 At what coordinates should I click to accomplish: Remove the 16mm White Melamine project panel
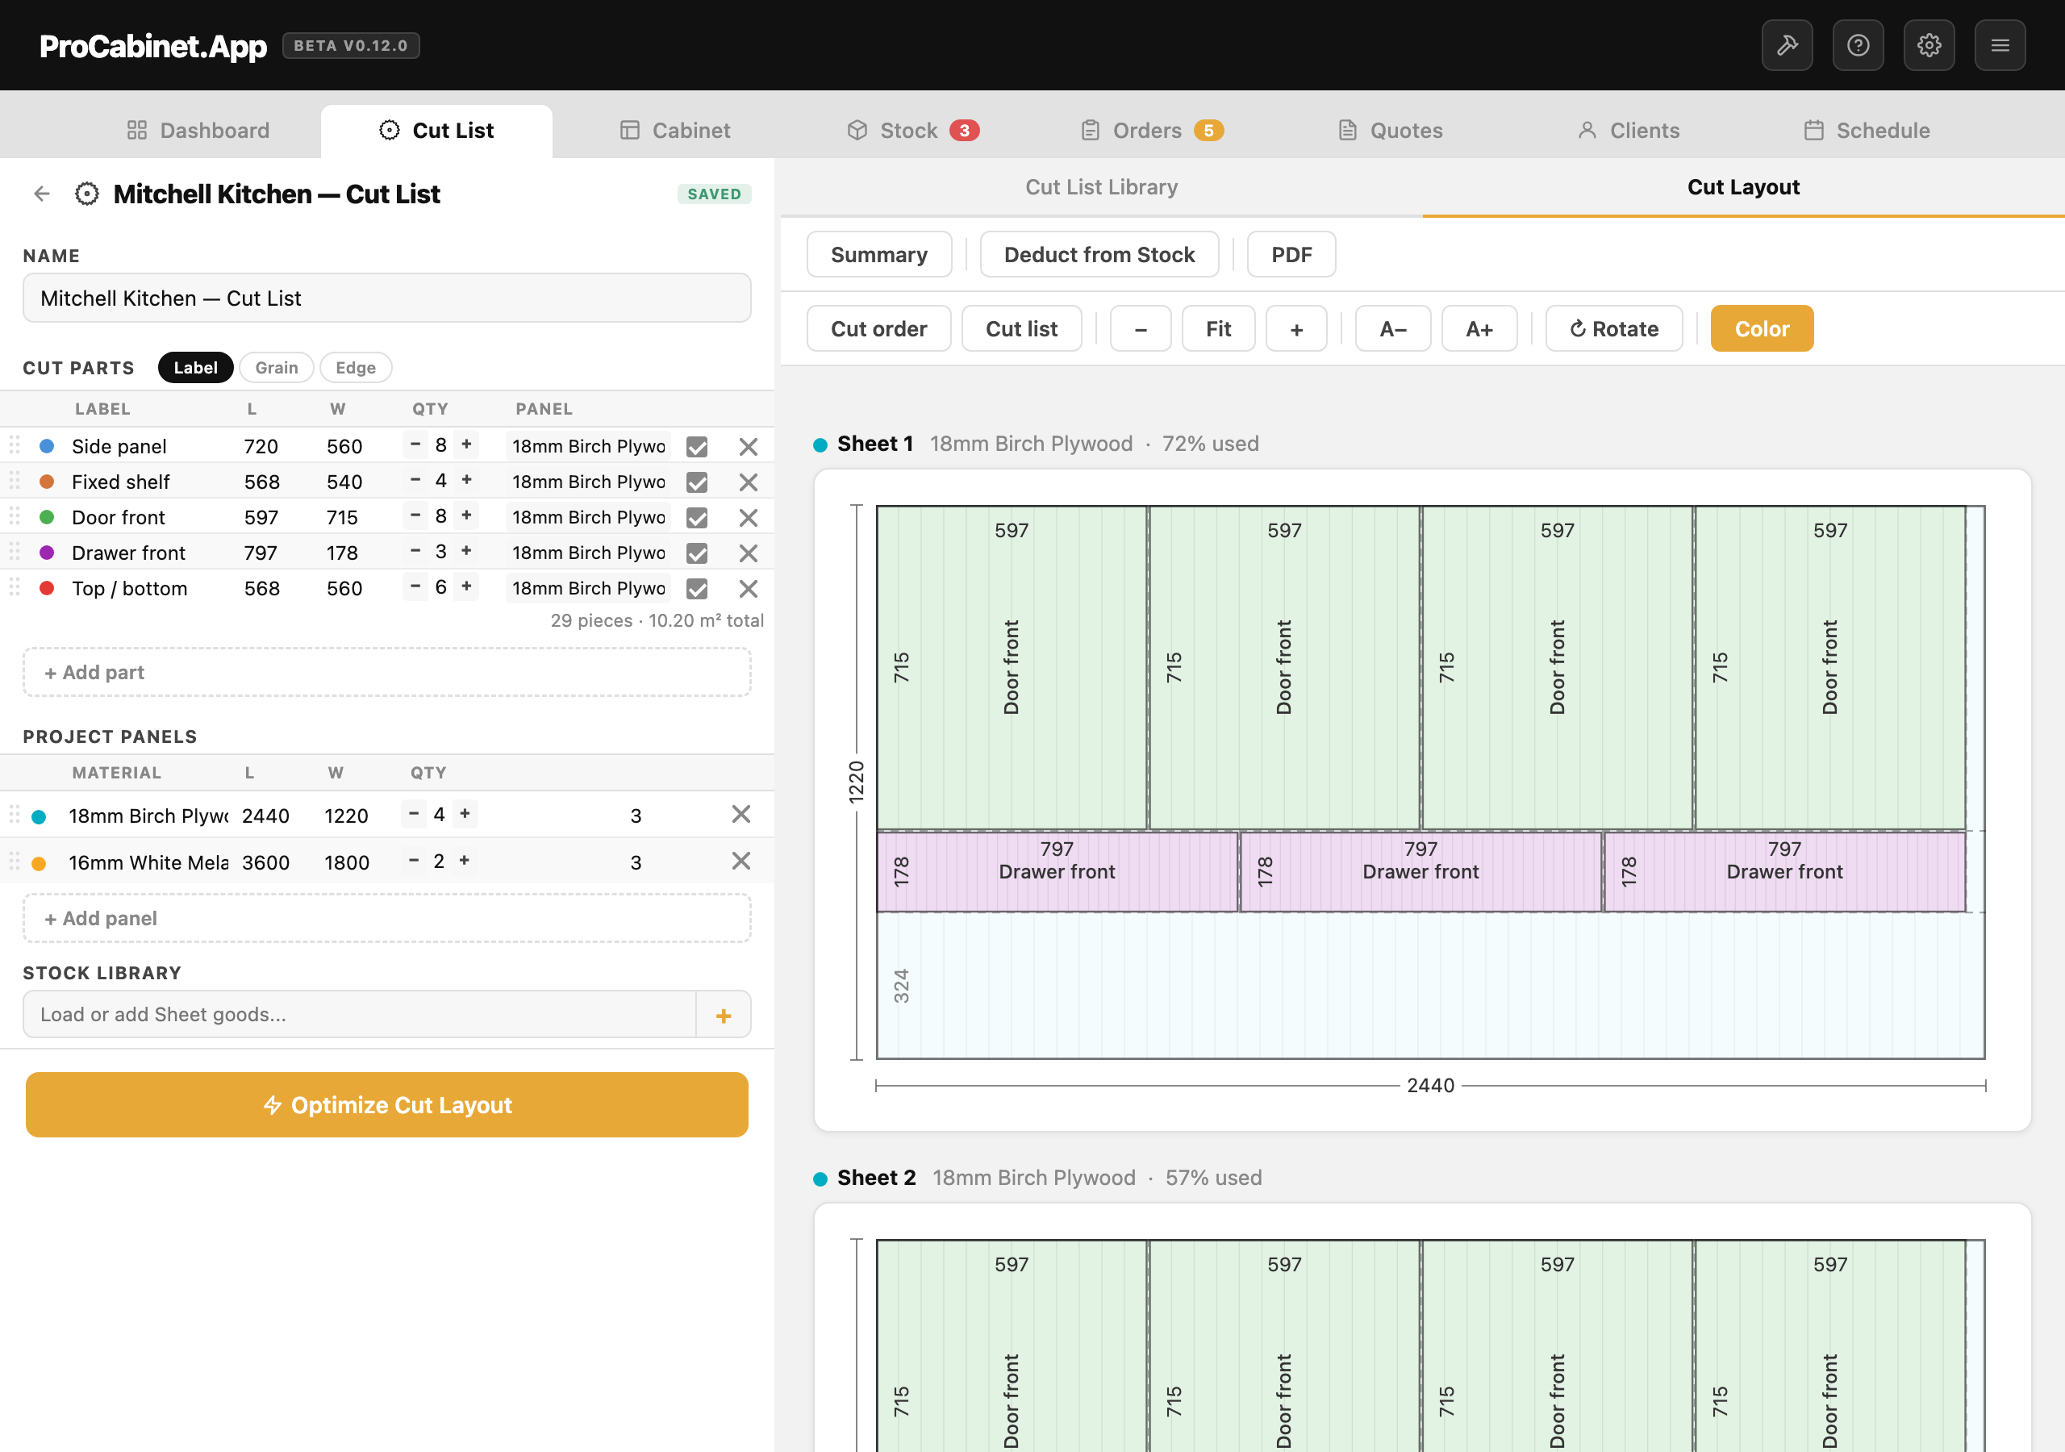740,861
